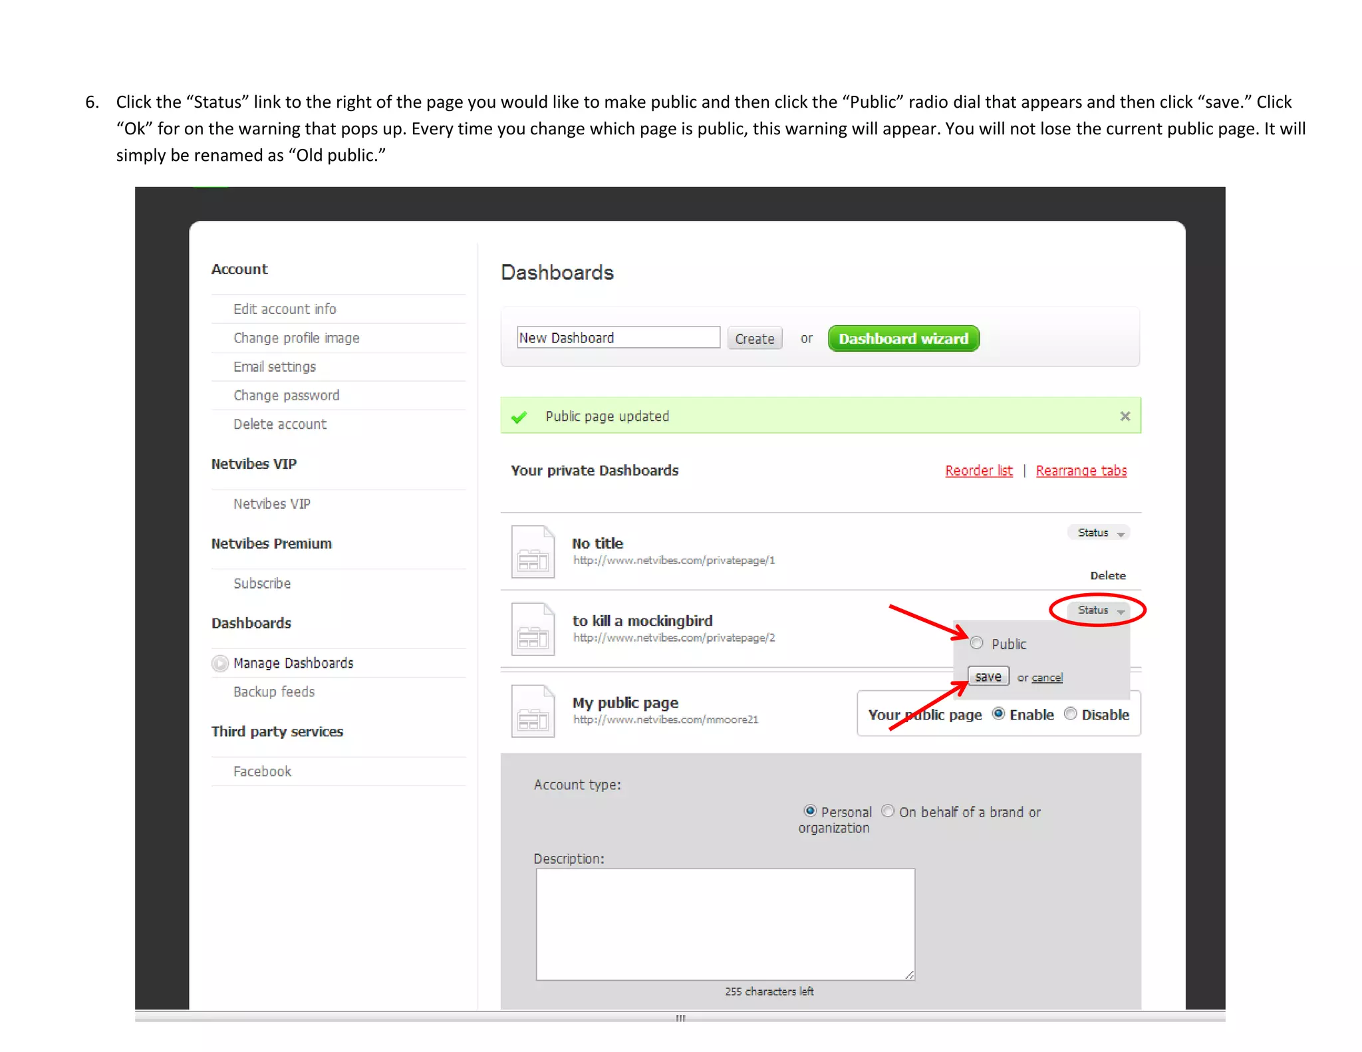Image resolution: width=1362 pixels, height=1052 pixels.
Task: Click the arrow icon beside Manage Dashboards
Action: tap(219, 664)
